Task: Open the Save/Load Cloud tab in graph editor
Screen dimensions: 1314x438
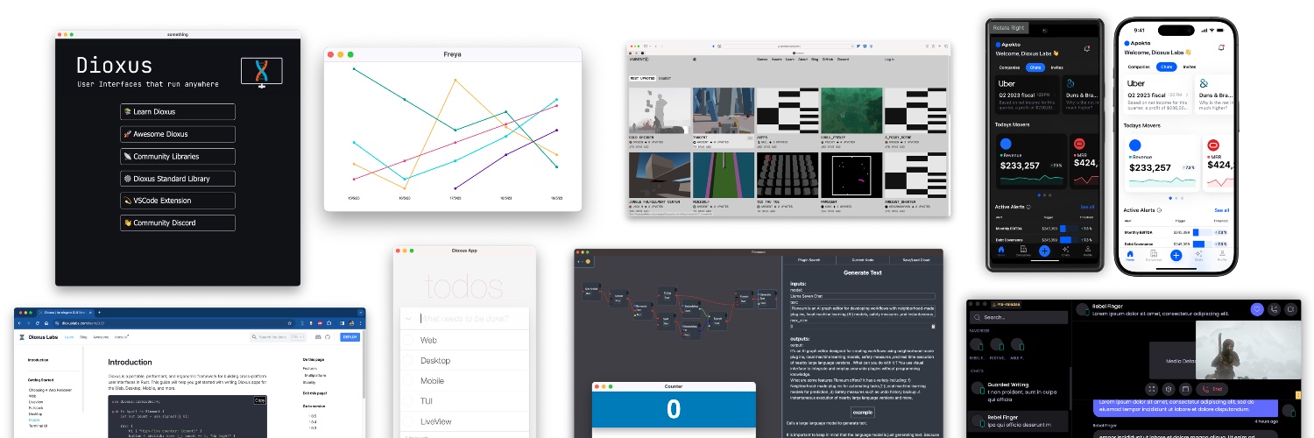Action: (x=916, y=260)
